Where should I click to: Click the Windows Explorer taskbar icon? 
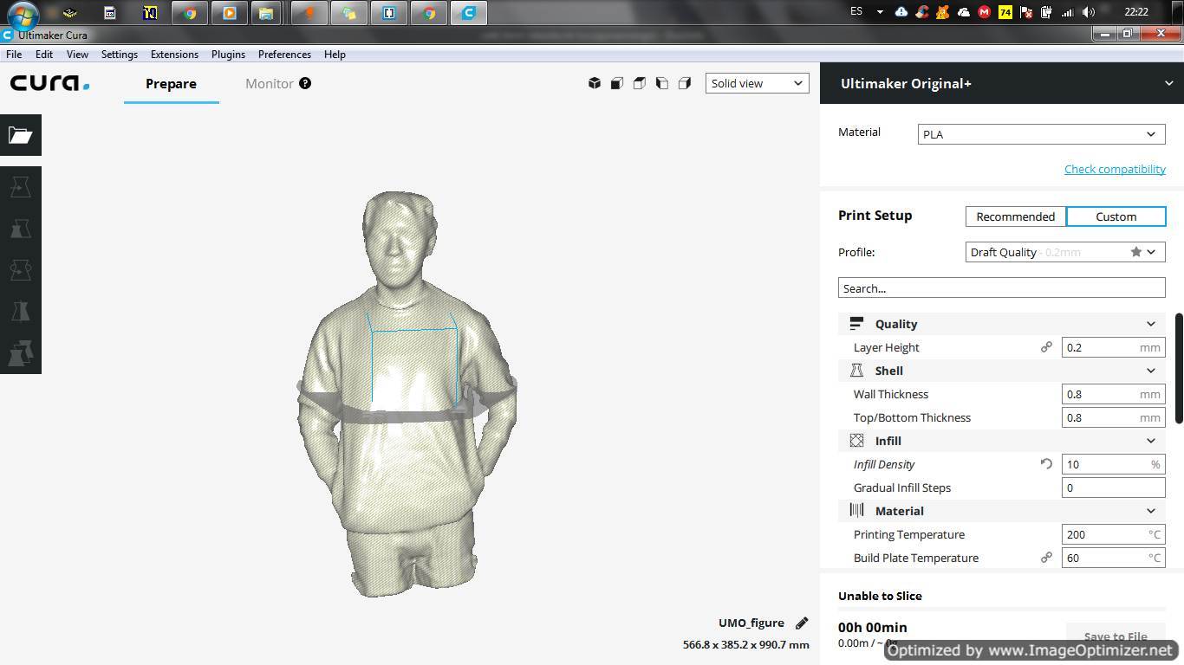pyautogui.click(x=266, y=13)
